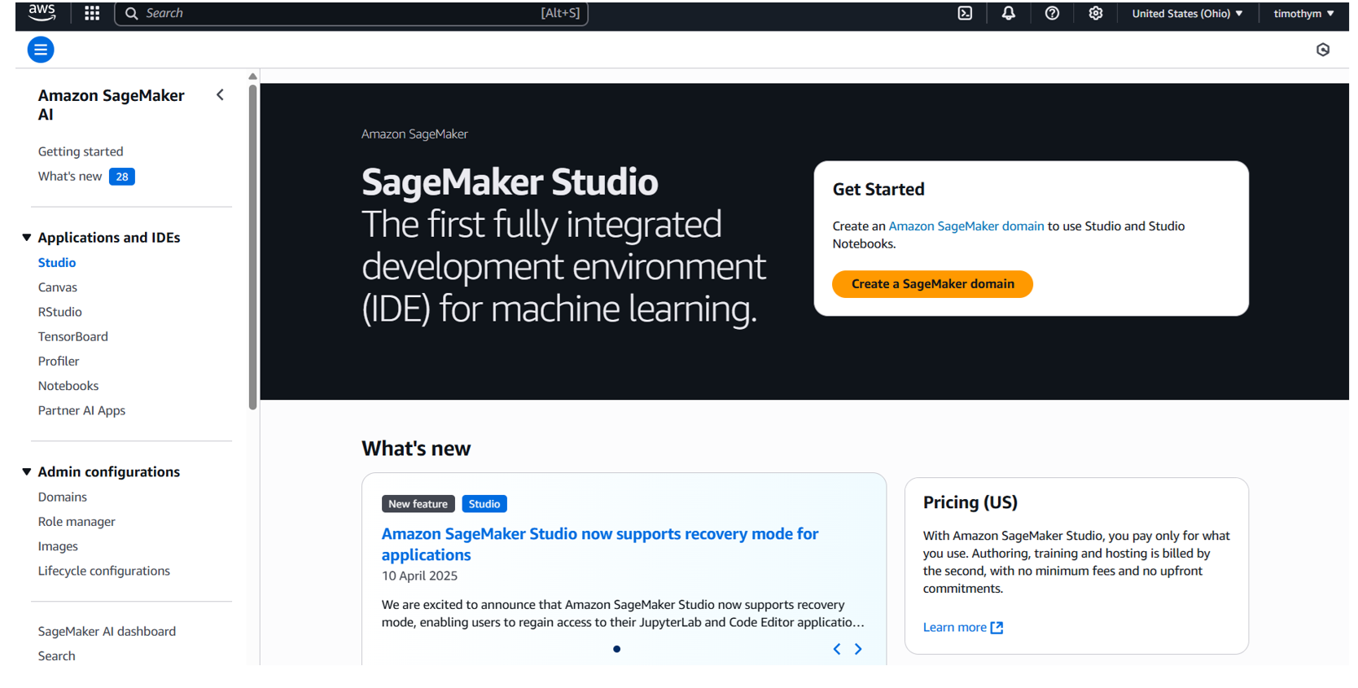Open TensorBoard from the sidebar
The image size is (1358, 688).
(x=73, y=336)
